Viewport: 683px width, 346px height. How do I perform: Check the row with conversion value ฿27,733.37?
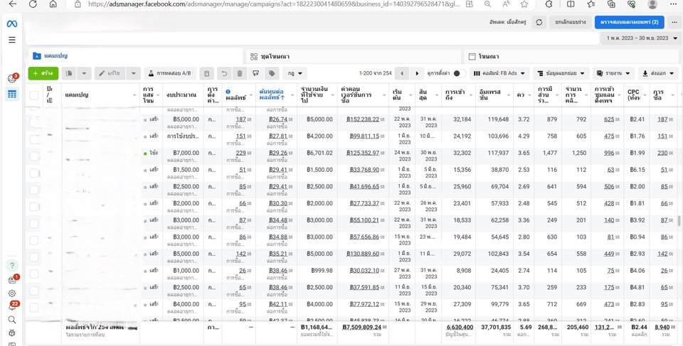[34, 207]
